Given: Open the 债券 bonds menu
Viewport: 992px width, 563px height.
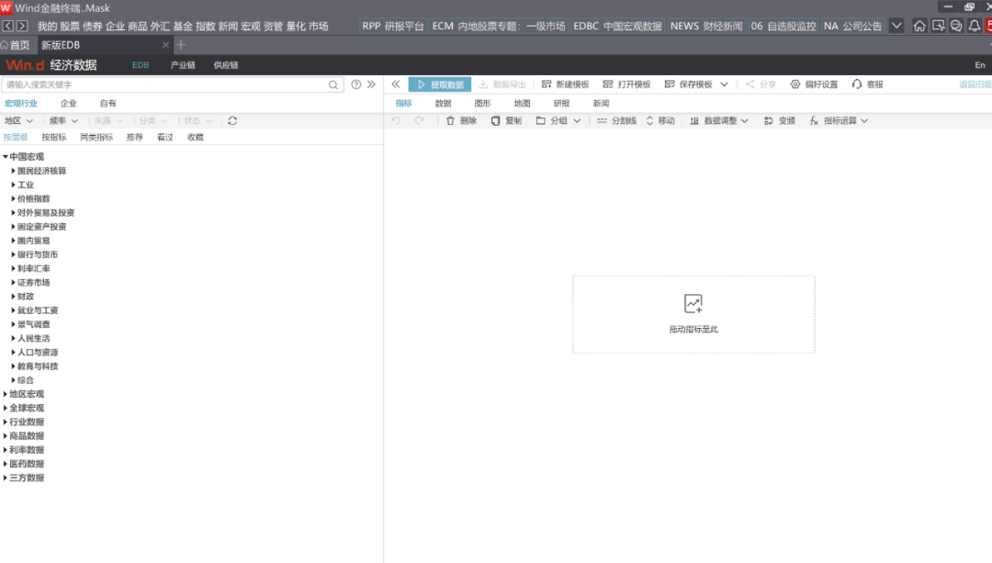Looking at the screenshot, I should tap(93, 26).
